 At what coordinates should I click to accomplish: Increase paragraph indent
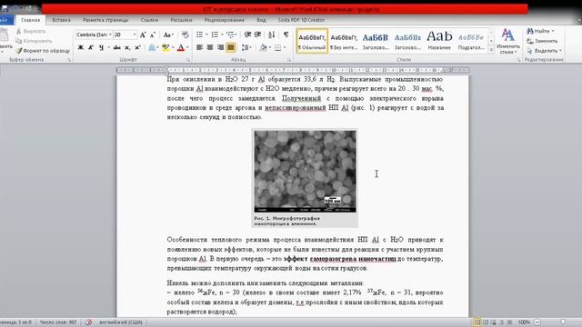coord(258,35)
